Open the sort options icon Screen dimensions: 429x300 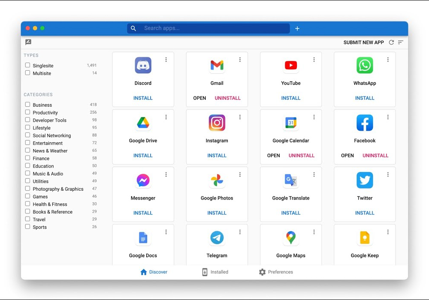tap(401, 42)
